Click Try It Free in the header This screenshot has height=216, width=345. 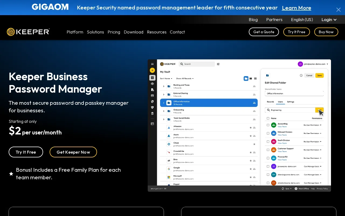pyautogui.click(x=296, y=32)
